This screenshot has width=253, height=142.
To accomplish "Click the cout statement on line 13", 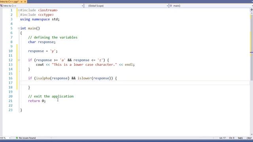I will click(x=85, y=65).
